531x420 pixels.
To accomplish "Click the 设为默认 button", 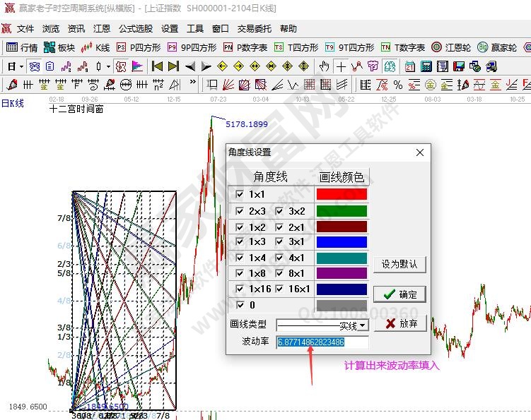I will coord(400,265).
